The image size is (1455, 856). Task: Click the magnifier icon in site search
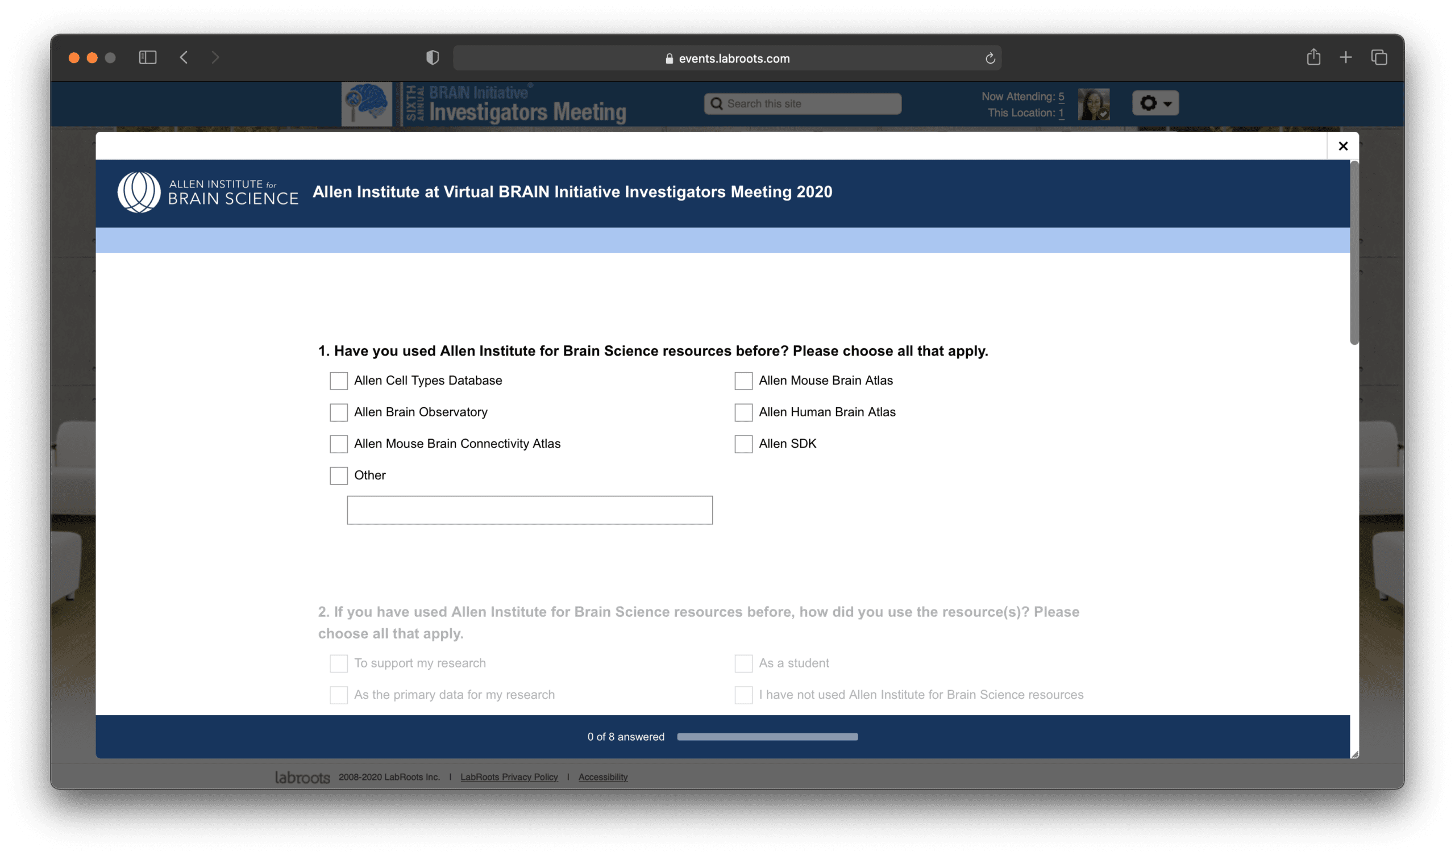tap(716, 103)
